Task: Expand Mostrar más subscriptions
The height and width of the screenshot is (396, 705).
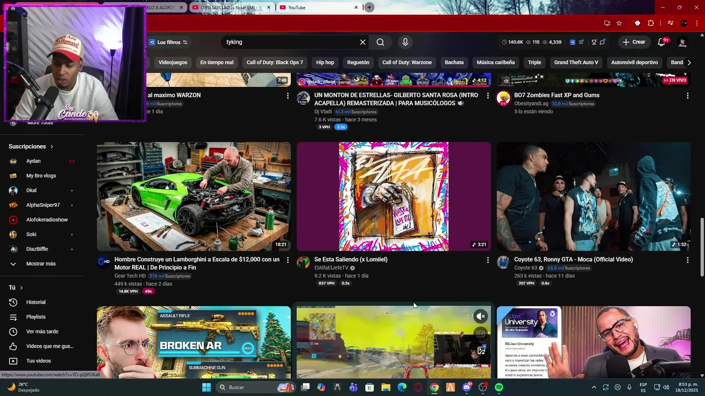Action: point(42,264)
